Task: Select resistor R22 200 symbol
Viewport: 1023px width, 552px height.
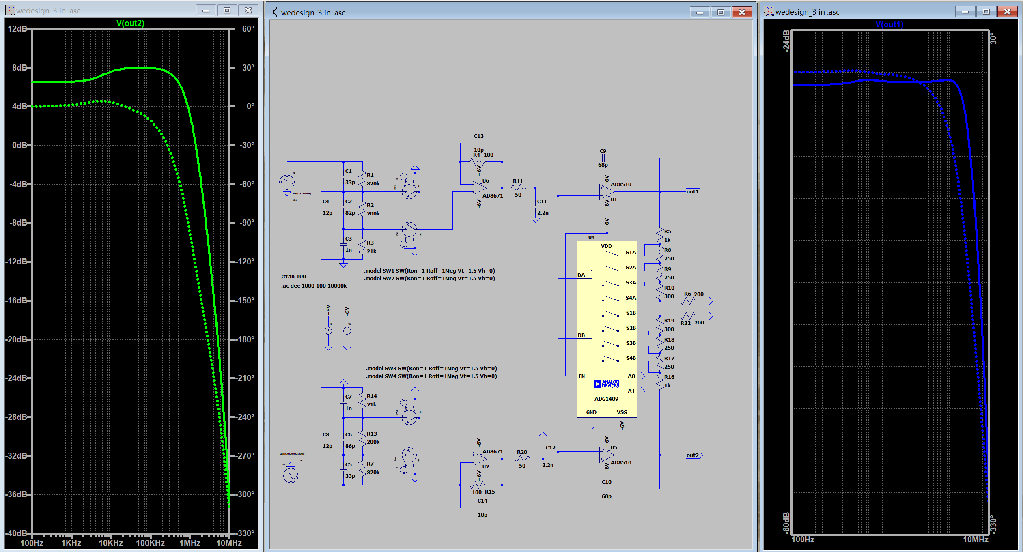Action: 688,316
